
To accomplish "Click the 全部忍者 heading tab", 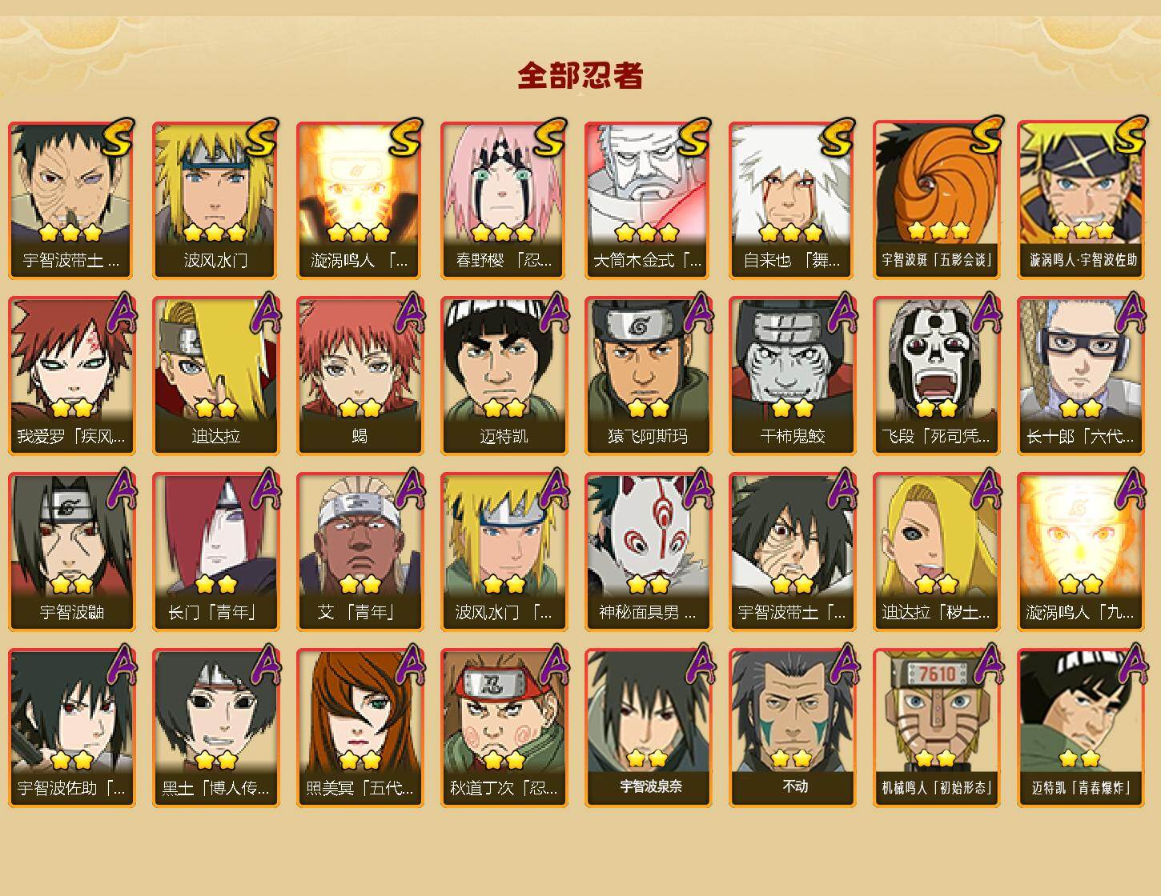I will 580,76.
